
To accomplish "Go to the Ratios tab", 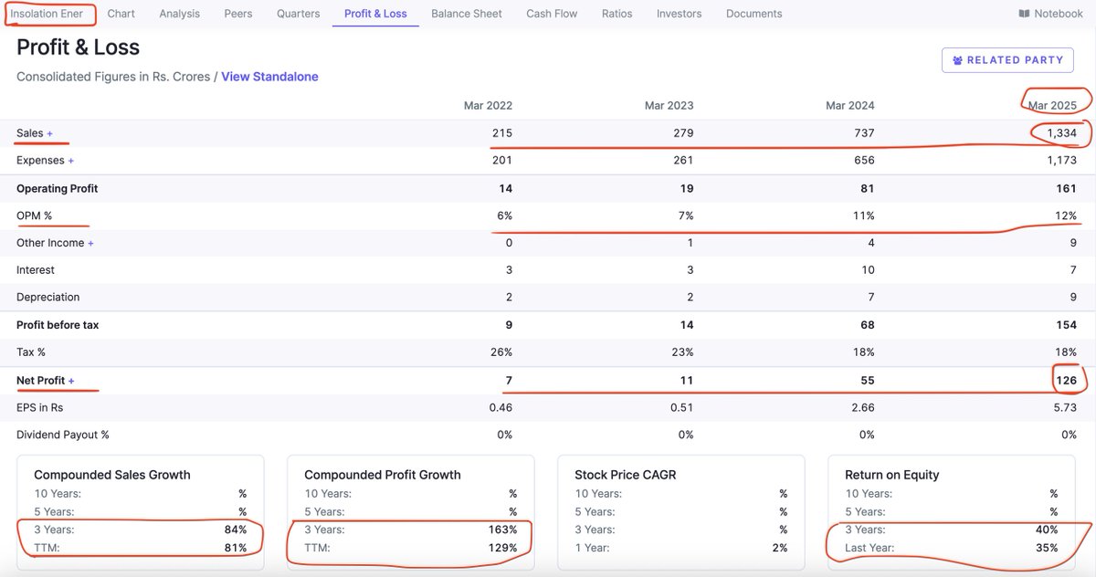I will click(617, 14).
